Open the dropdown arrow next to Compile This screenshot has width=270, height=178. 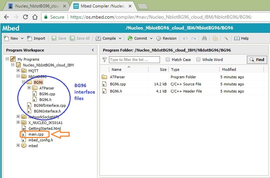(120, 38)
